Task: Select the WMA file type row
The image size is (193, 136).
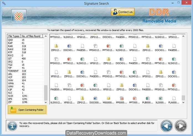Action: tap(25, 83)
